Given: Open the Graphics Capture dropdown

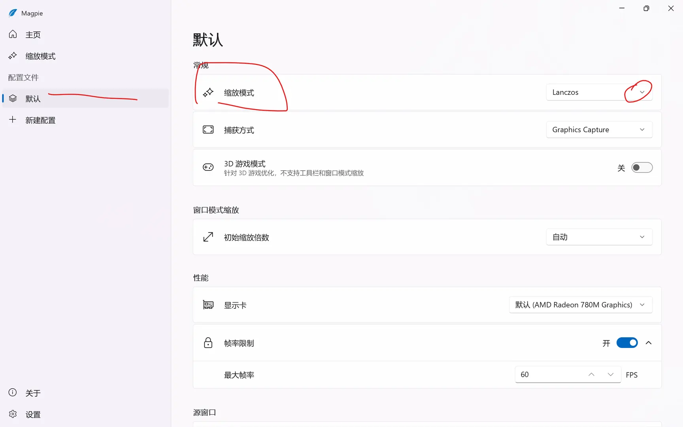Looking at the screenshot, I should pyautogui.click(x=599, y=130).
